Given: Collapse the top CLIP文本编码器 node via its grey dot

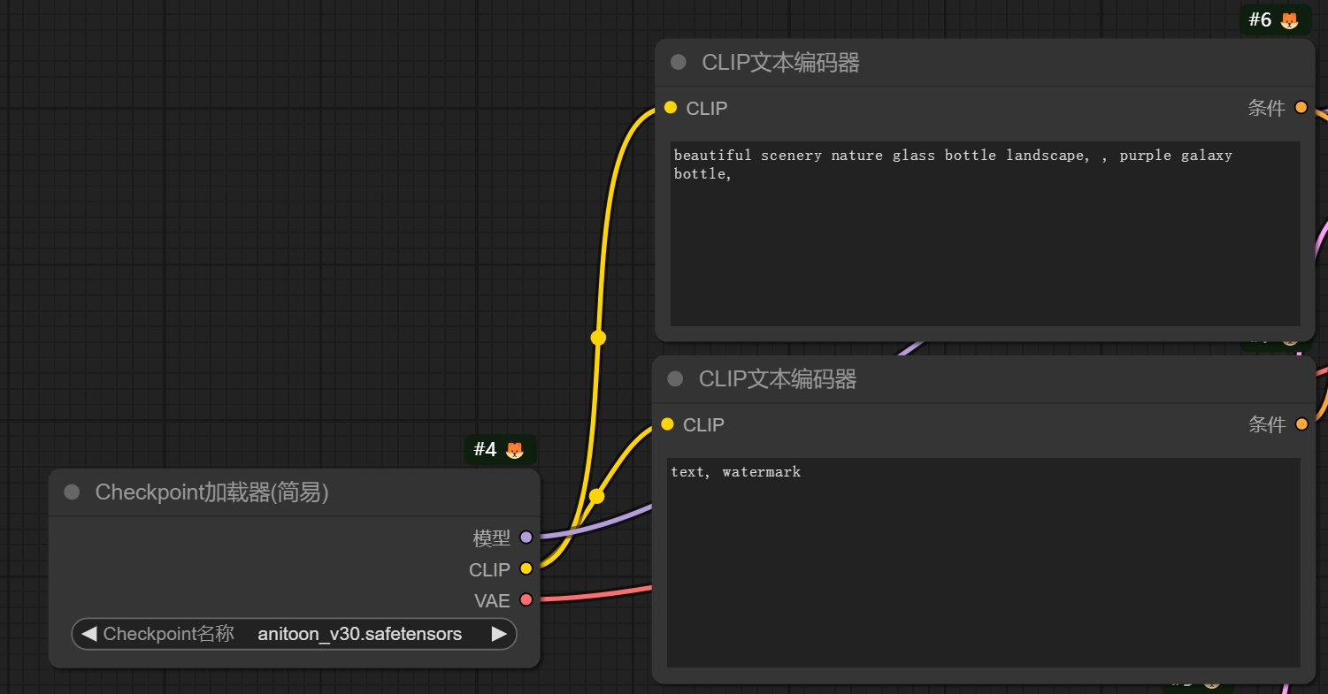Looking at the screenshot, I should click(x=679, y=62).
